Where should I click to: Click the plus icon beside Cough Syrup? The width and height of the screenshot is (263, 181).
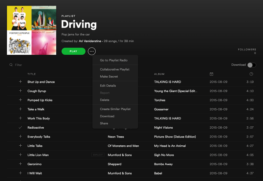[20, 91]
